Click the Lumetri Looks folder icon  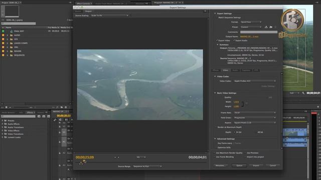pyautogui.click(x=6, y=137)
